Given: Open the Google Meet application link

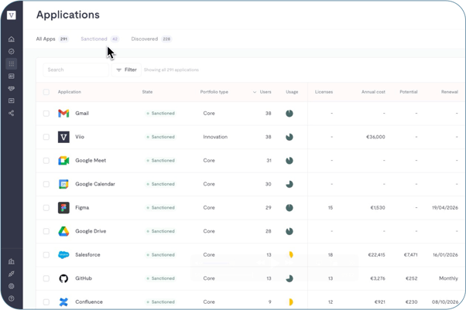Looking at the screenshot, I should (91, 161).
